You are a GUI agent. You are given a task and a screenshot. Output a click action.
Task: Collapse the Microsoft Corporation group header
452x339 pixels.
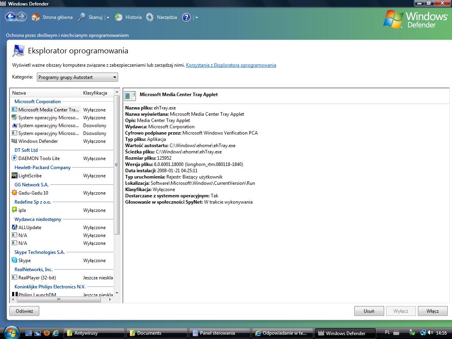(x=38, y=102)
